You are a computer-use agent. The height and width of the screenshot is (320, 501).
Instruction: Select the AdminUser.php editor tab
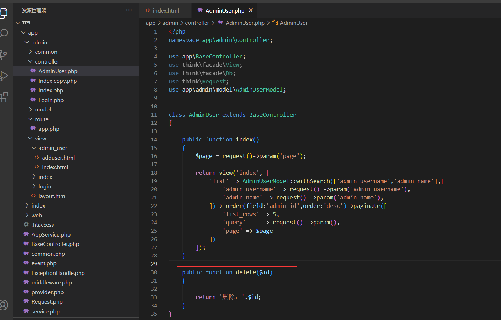pyautogui.click(x=224, y=11)
